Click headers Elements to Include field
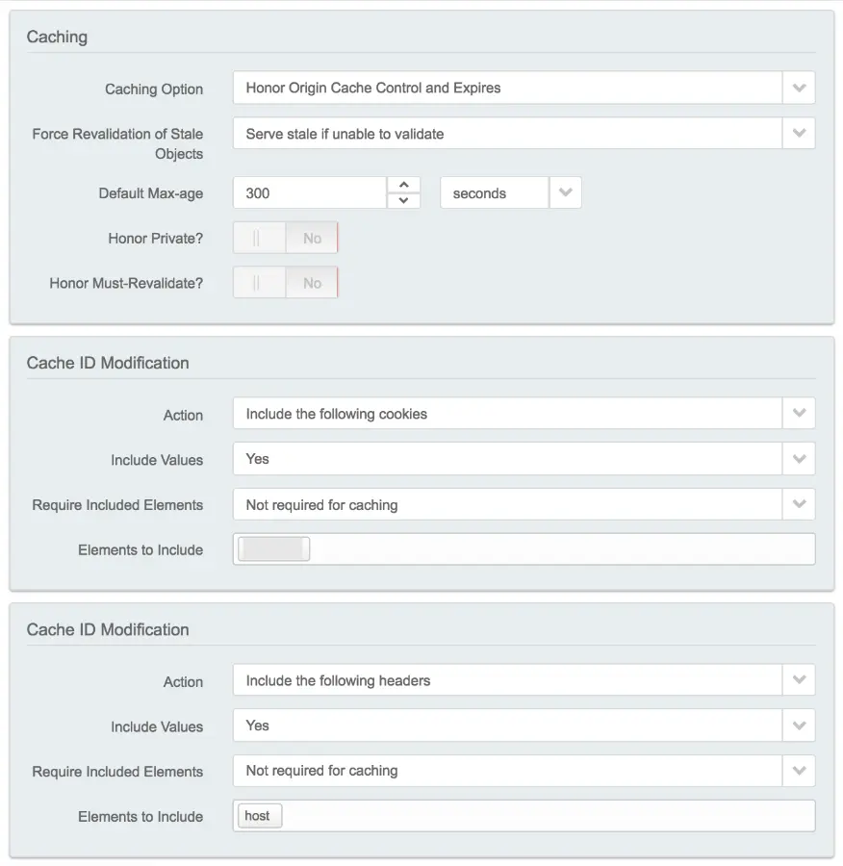843x866 pixels. (x=549, y=816)
